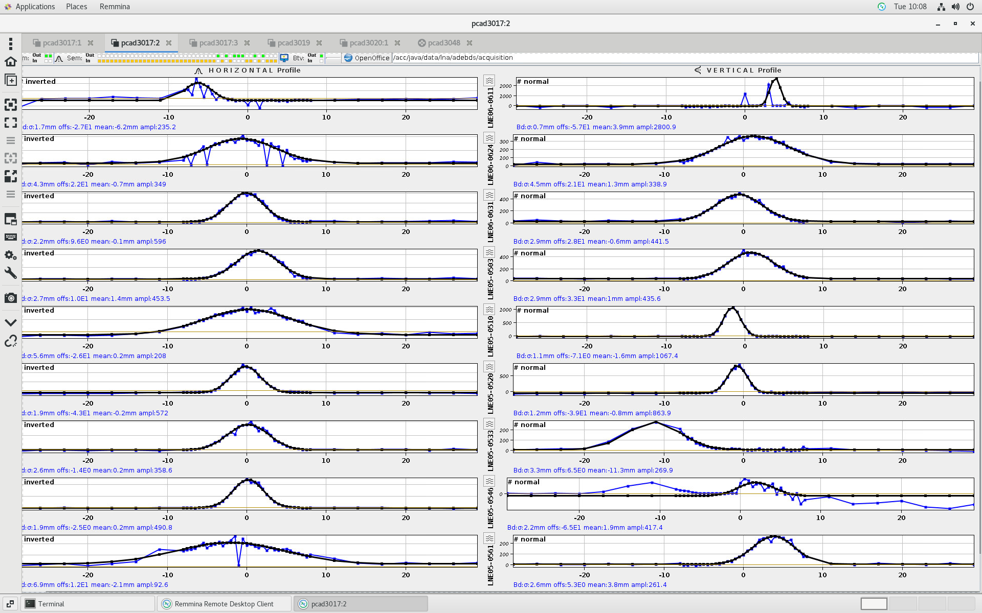
Task: Click the disconnect link icon
Action: [10, 341]
